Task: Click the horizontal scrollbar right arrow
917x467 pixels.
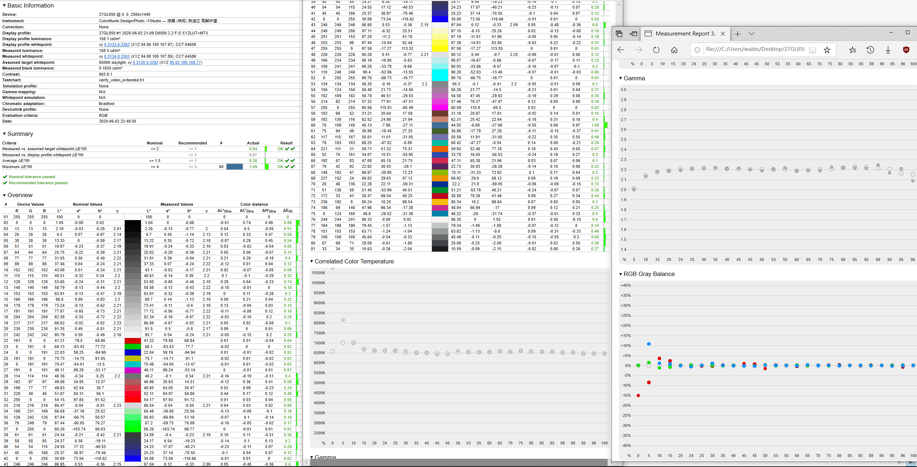Action: [x=612, y=462]
